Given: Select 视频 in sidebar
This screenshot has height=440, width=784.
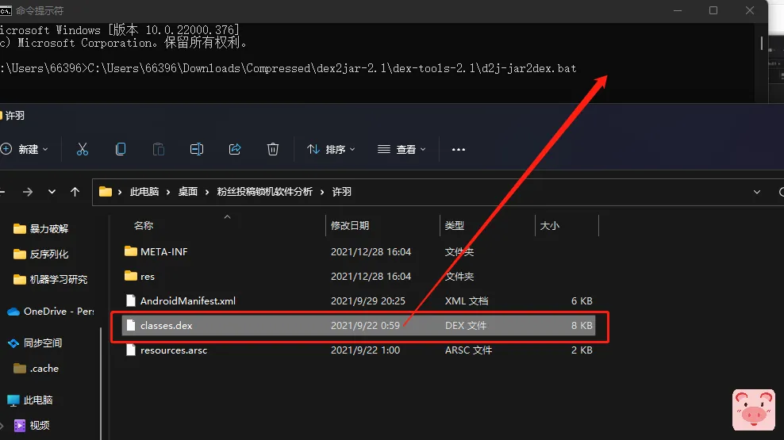Looking at the screenshot, I should click(x=39, y=426).
